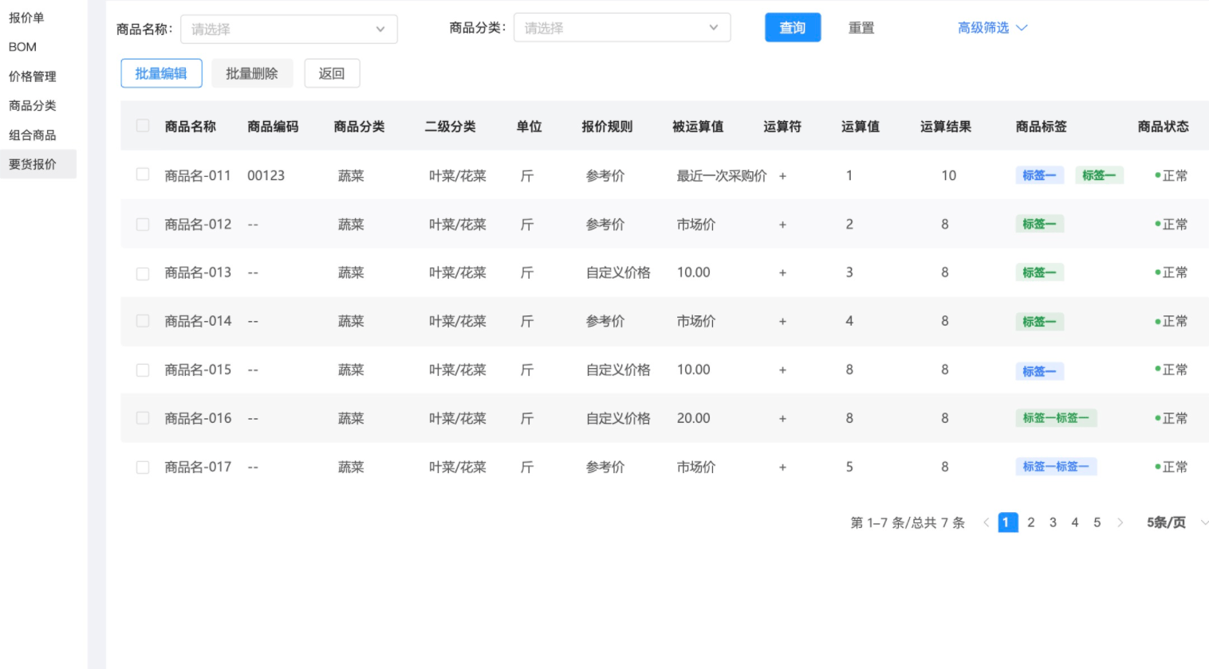
Task: Go to next page arrow in pagination
Action: pos(1120,522)
